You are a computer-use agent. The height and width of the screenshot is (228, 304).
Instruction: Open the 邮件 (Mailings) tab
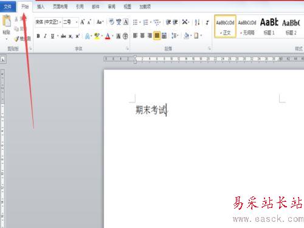95,7
